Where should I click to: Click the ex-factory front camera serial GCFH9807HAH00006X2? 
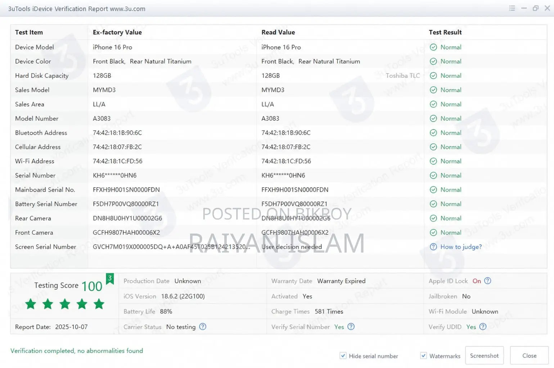tap(126, 233)
